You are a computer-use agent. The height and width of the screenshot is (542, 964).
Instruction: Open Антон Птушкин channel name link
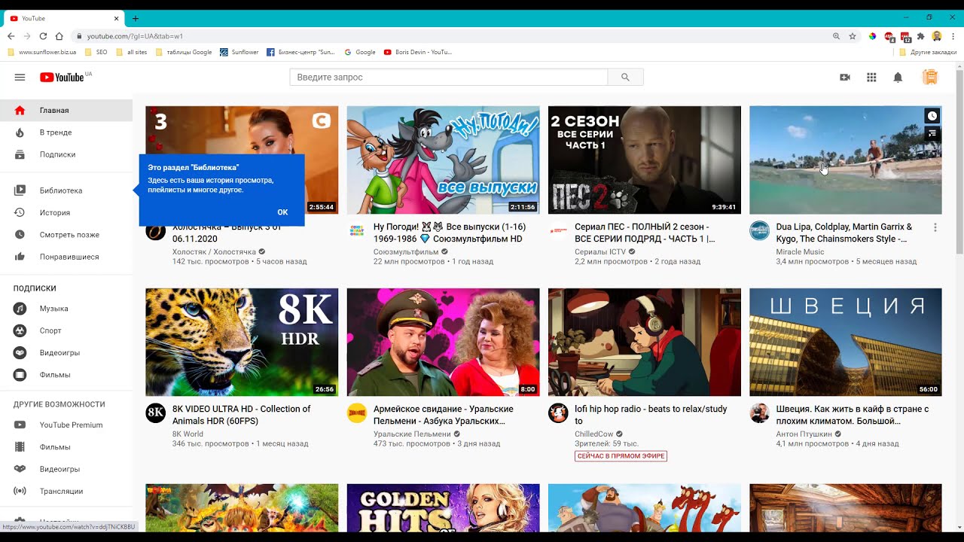coord(804,434)
